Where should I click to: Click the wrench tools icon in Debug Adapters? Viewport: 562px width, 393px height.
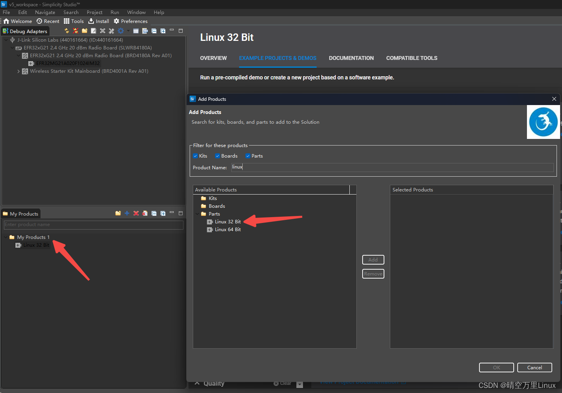click(111, 31)
